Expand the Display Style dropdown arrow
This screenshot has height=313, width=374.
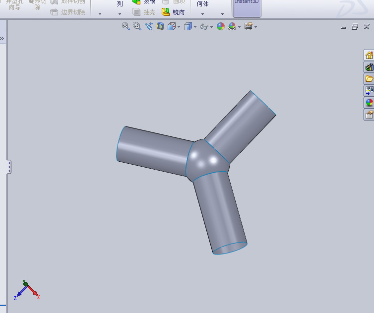coord(195,27)
